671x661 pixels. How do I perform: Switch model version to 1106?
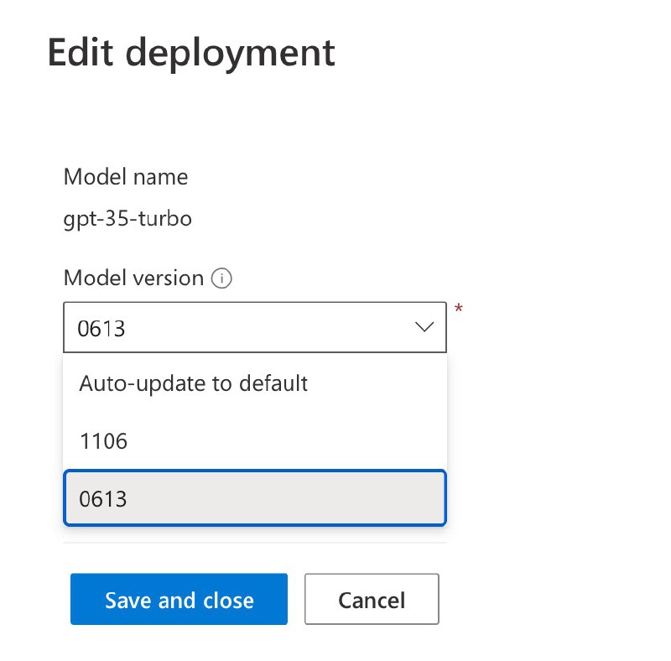103,440
